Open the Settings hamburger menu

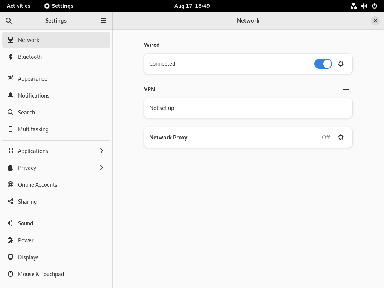(x=103, y=21)
